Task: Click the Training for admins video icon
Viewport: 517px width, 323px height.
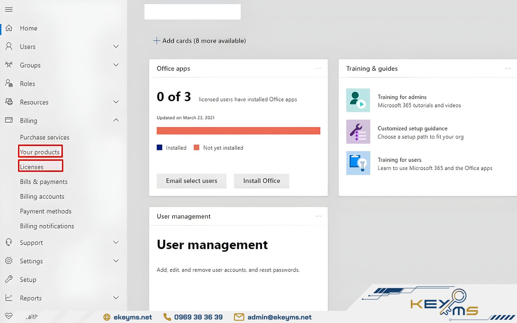Action: pyautogui.click(x=358, y=100)
